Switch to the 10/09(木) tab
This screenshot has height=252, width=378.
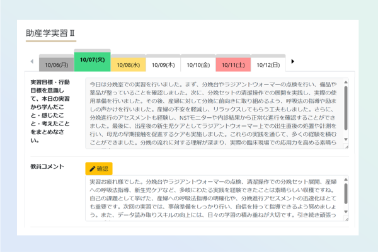(163, 64)
